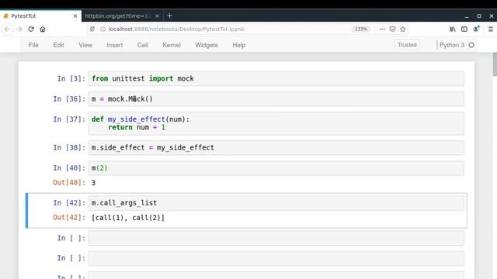
Task: Click the In [36] prompt label
Action: point(69,99)
